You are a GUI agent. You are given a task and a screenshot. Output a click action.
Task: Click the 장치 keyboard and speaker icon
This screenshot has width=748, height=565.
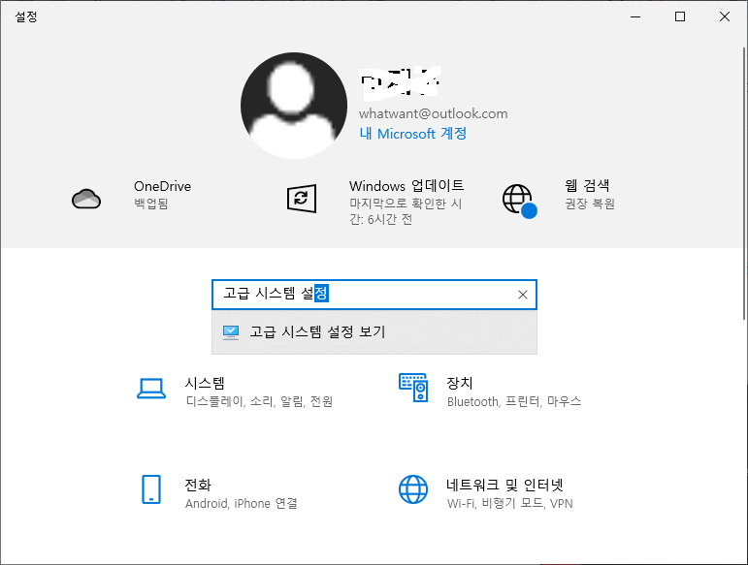pos(413,388)
